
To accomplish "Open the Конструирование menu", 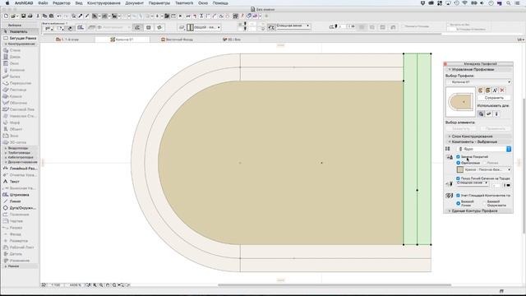I will click(104, 3).
